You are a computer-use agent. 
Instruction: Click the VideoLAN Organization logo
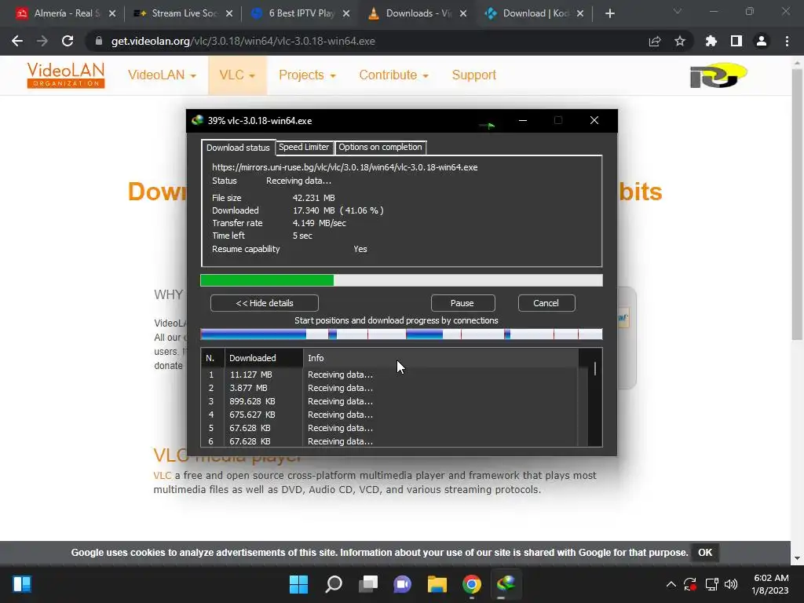coord(66,75)
